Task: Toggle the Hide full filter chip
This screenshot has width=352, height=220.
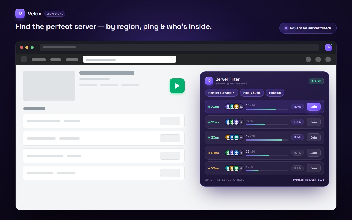Action: click(x=275, y=93)
